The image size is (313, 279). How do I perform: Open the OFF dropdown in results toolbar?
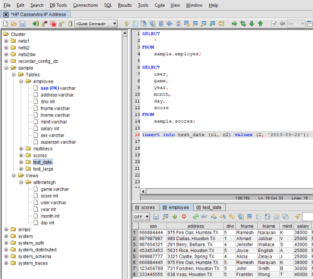click(x=141, y=217)
